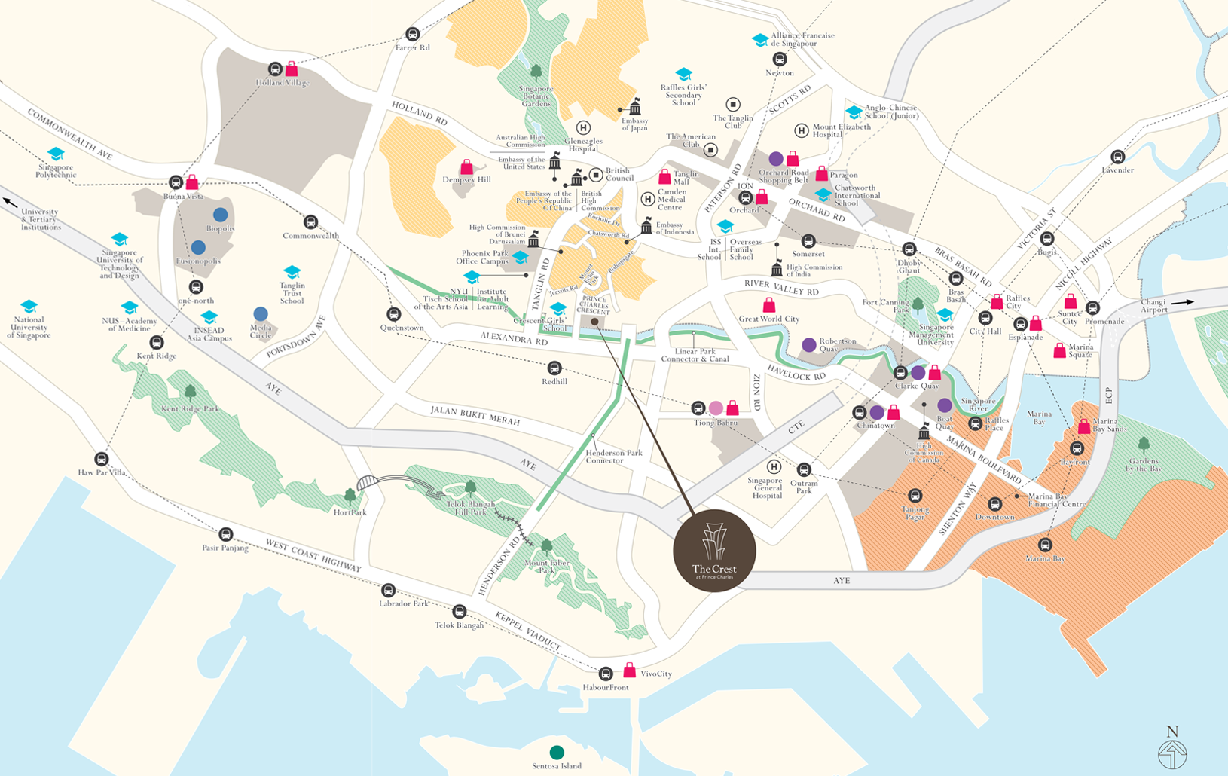Select the Robertson Quay purple dot marker
1228x776 pixels.
809,345
